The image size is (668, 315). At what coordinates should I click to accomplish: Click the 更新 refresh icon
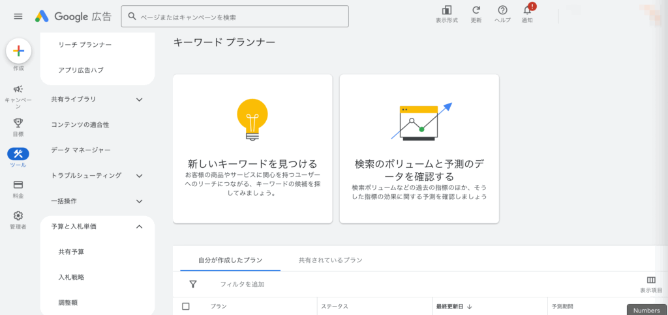476,10
